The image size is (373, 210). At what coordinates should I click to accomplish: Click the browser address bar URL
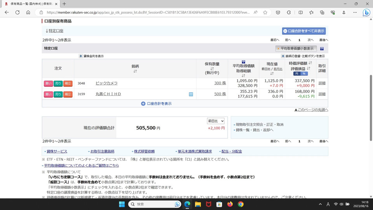tap(148, 12)
